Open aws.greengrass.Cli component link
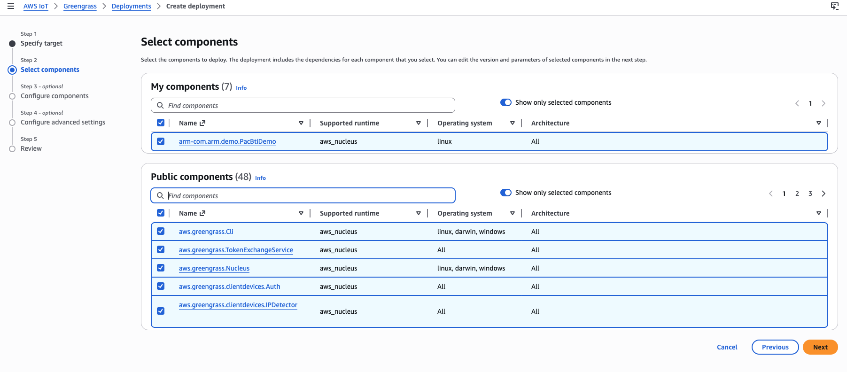847x372 pixels. tap(206, 232)
